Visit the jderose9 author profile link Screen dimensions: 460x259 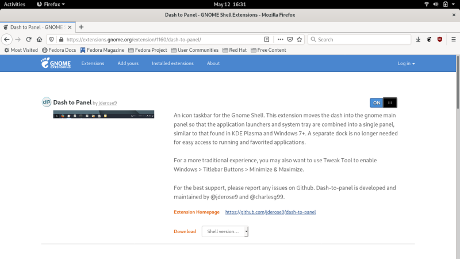coord(108,103)
